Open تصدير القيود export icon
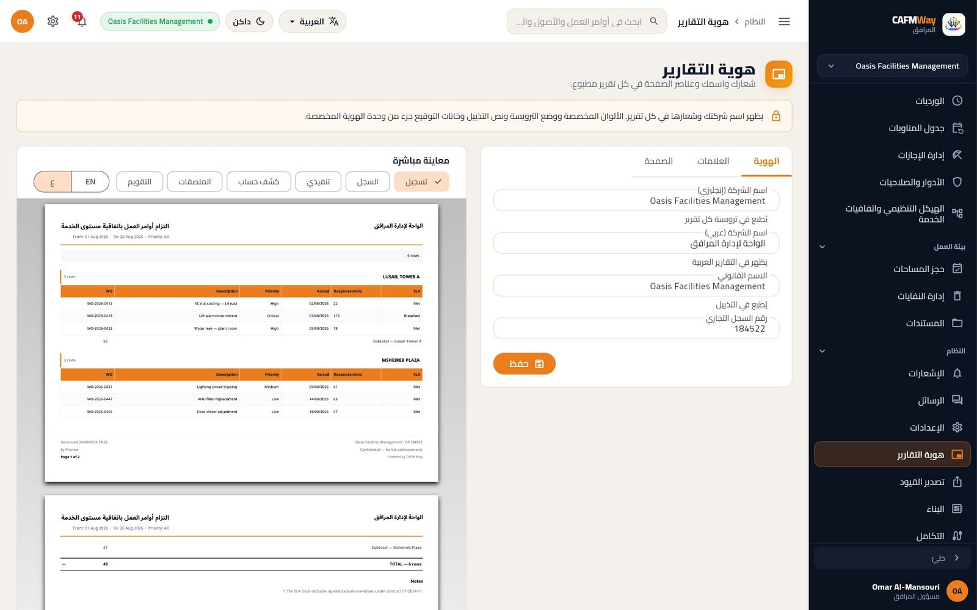The width and height of the screenshot is (977, 610). 957,482
